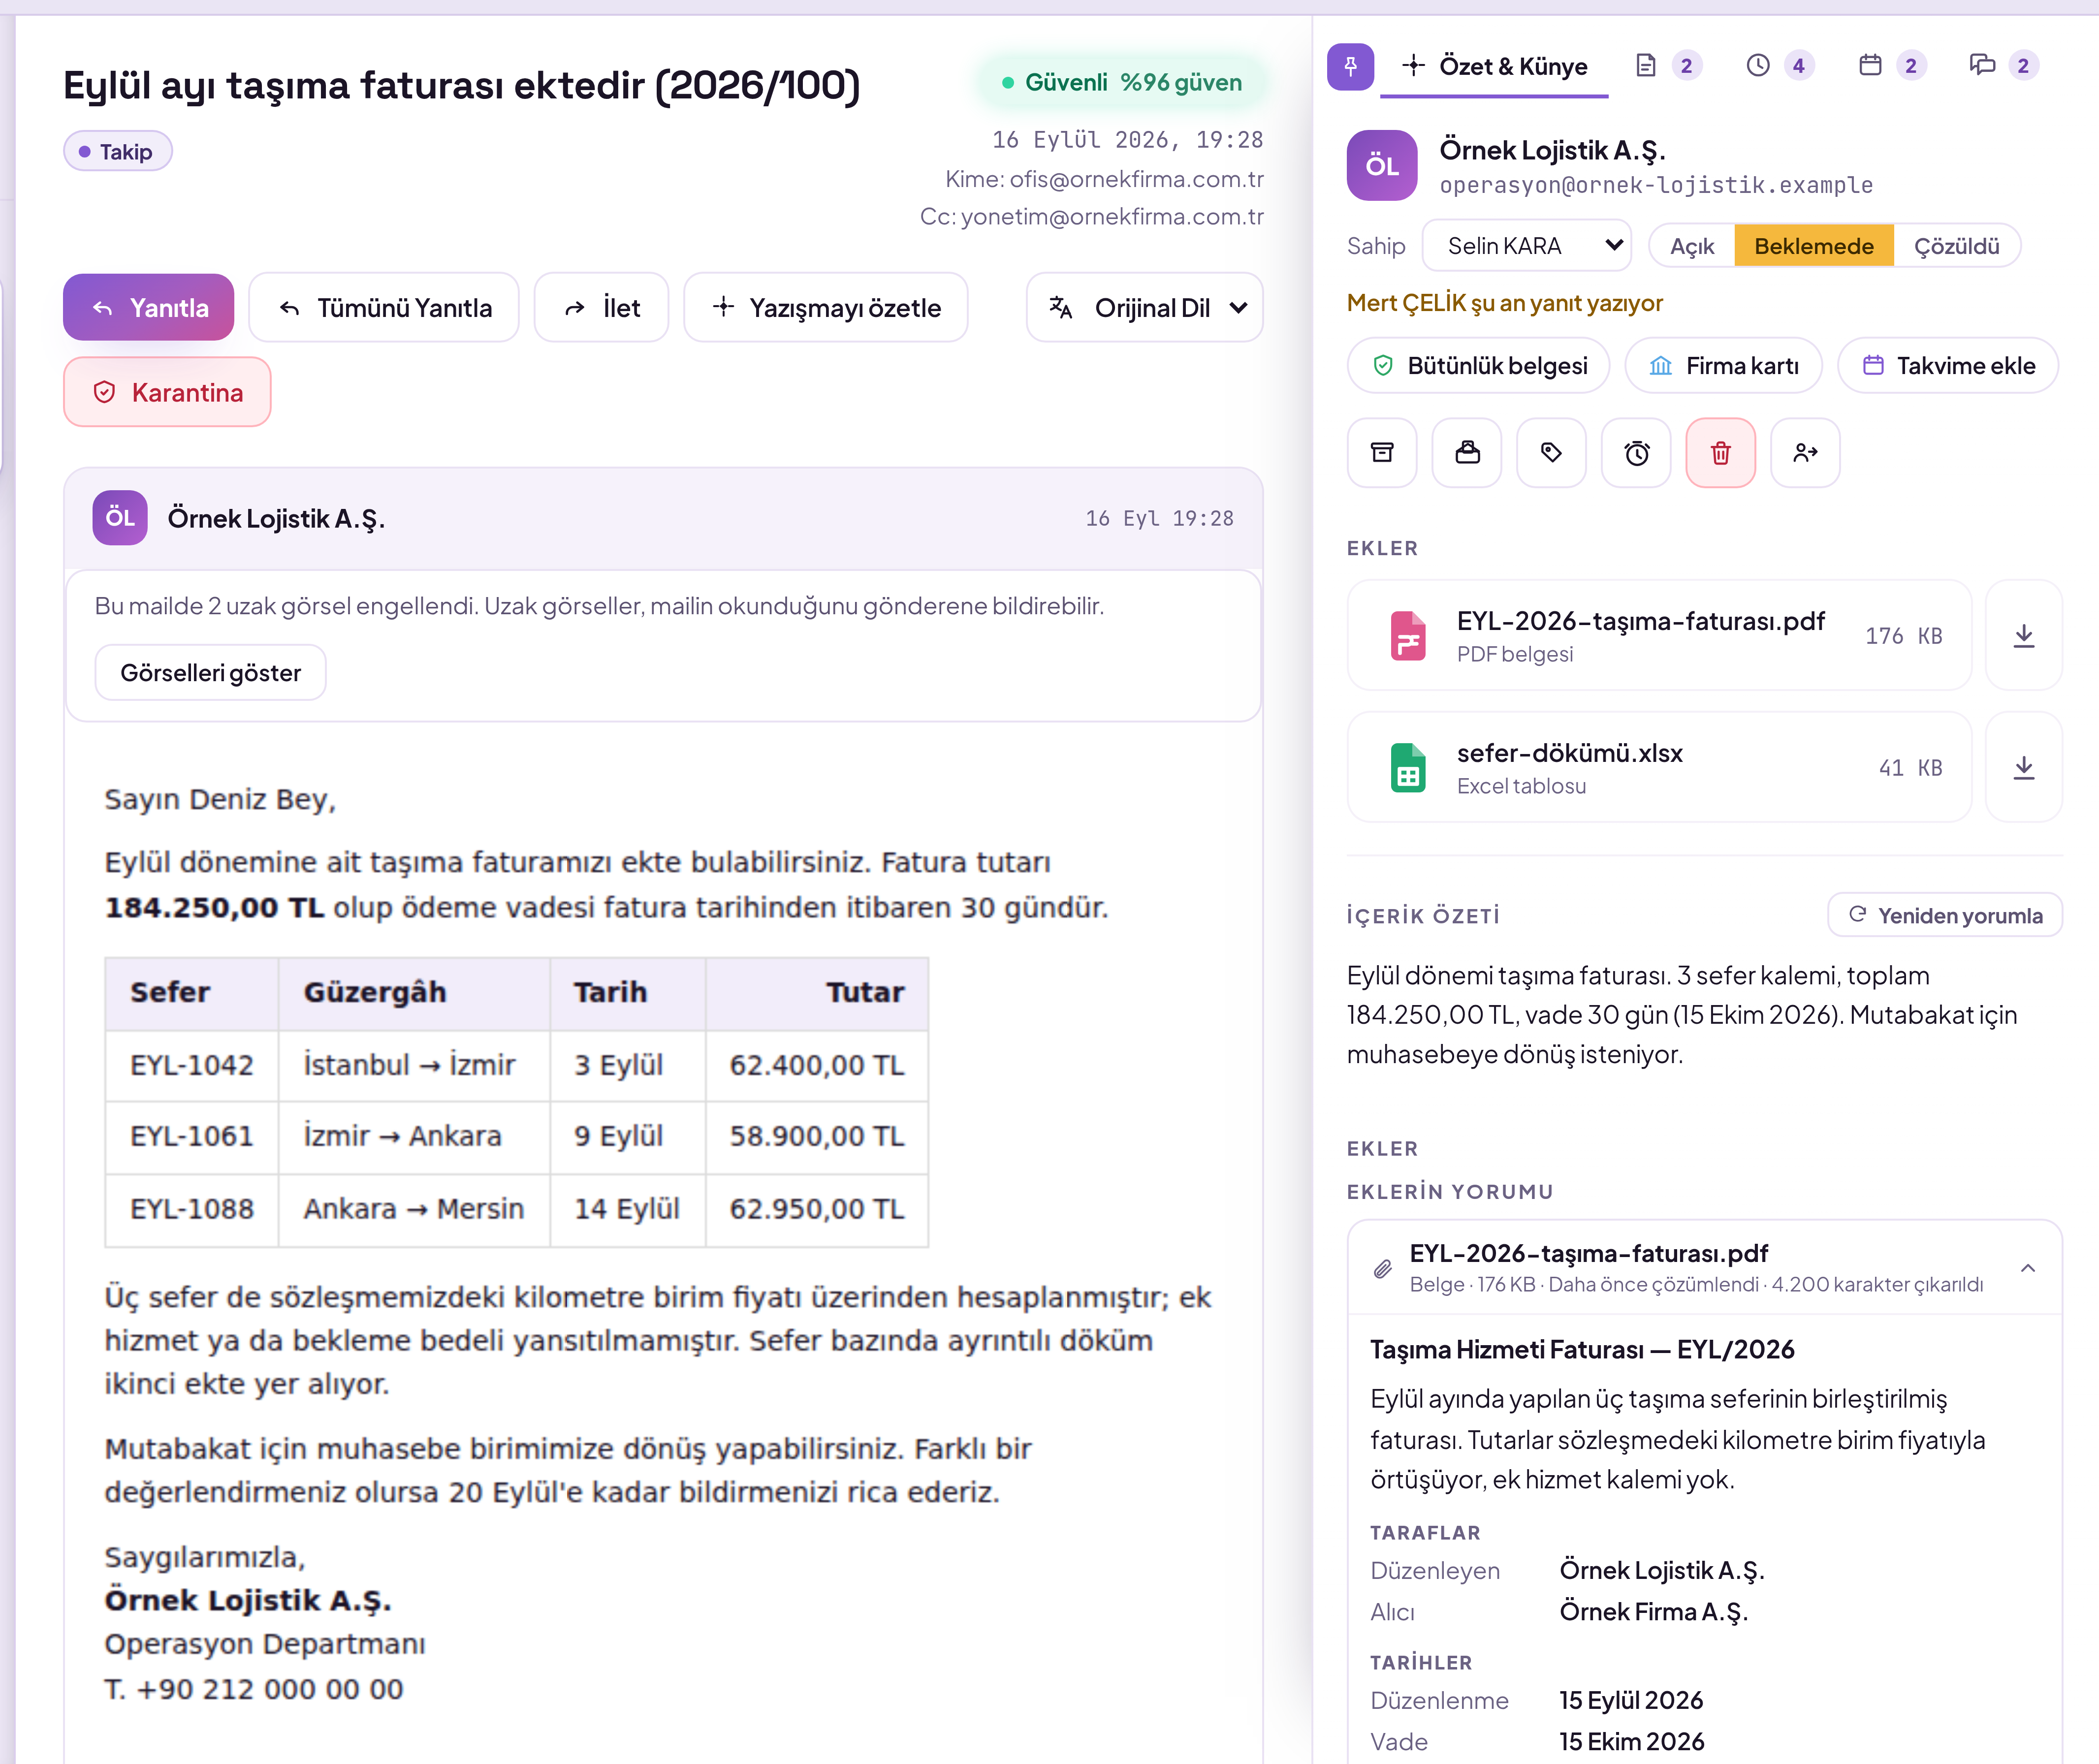2099x1764 pixels.
Task: Open the clock history tab with badge 4
Action: pos(1779,66)
